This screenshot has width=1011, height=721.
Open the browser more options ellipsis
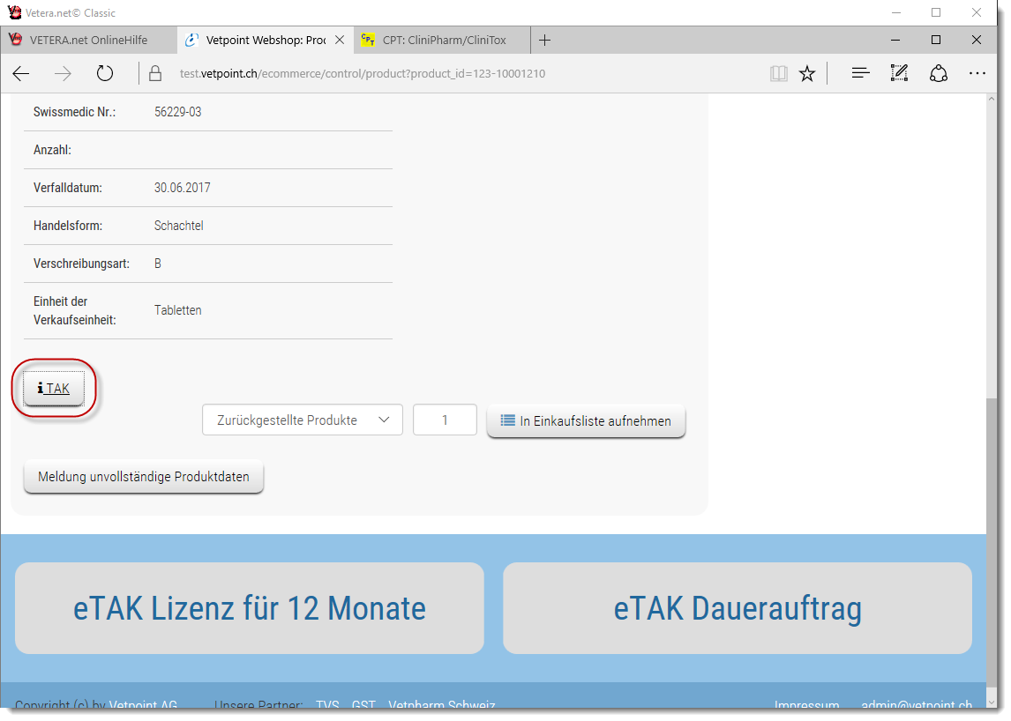click(977, 74)
